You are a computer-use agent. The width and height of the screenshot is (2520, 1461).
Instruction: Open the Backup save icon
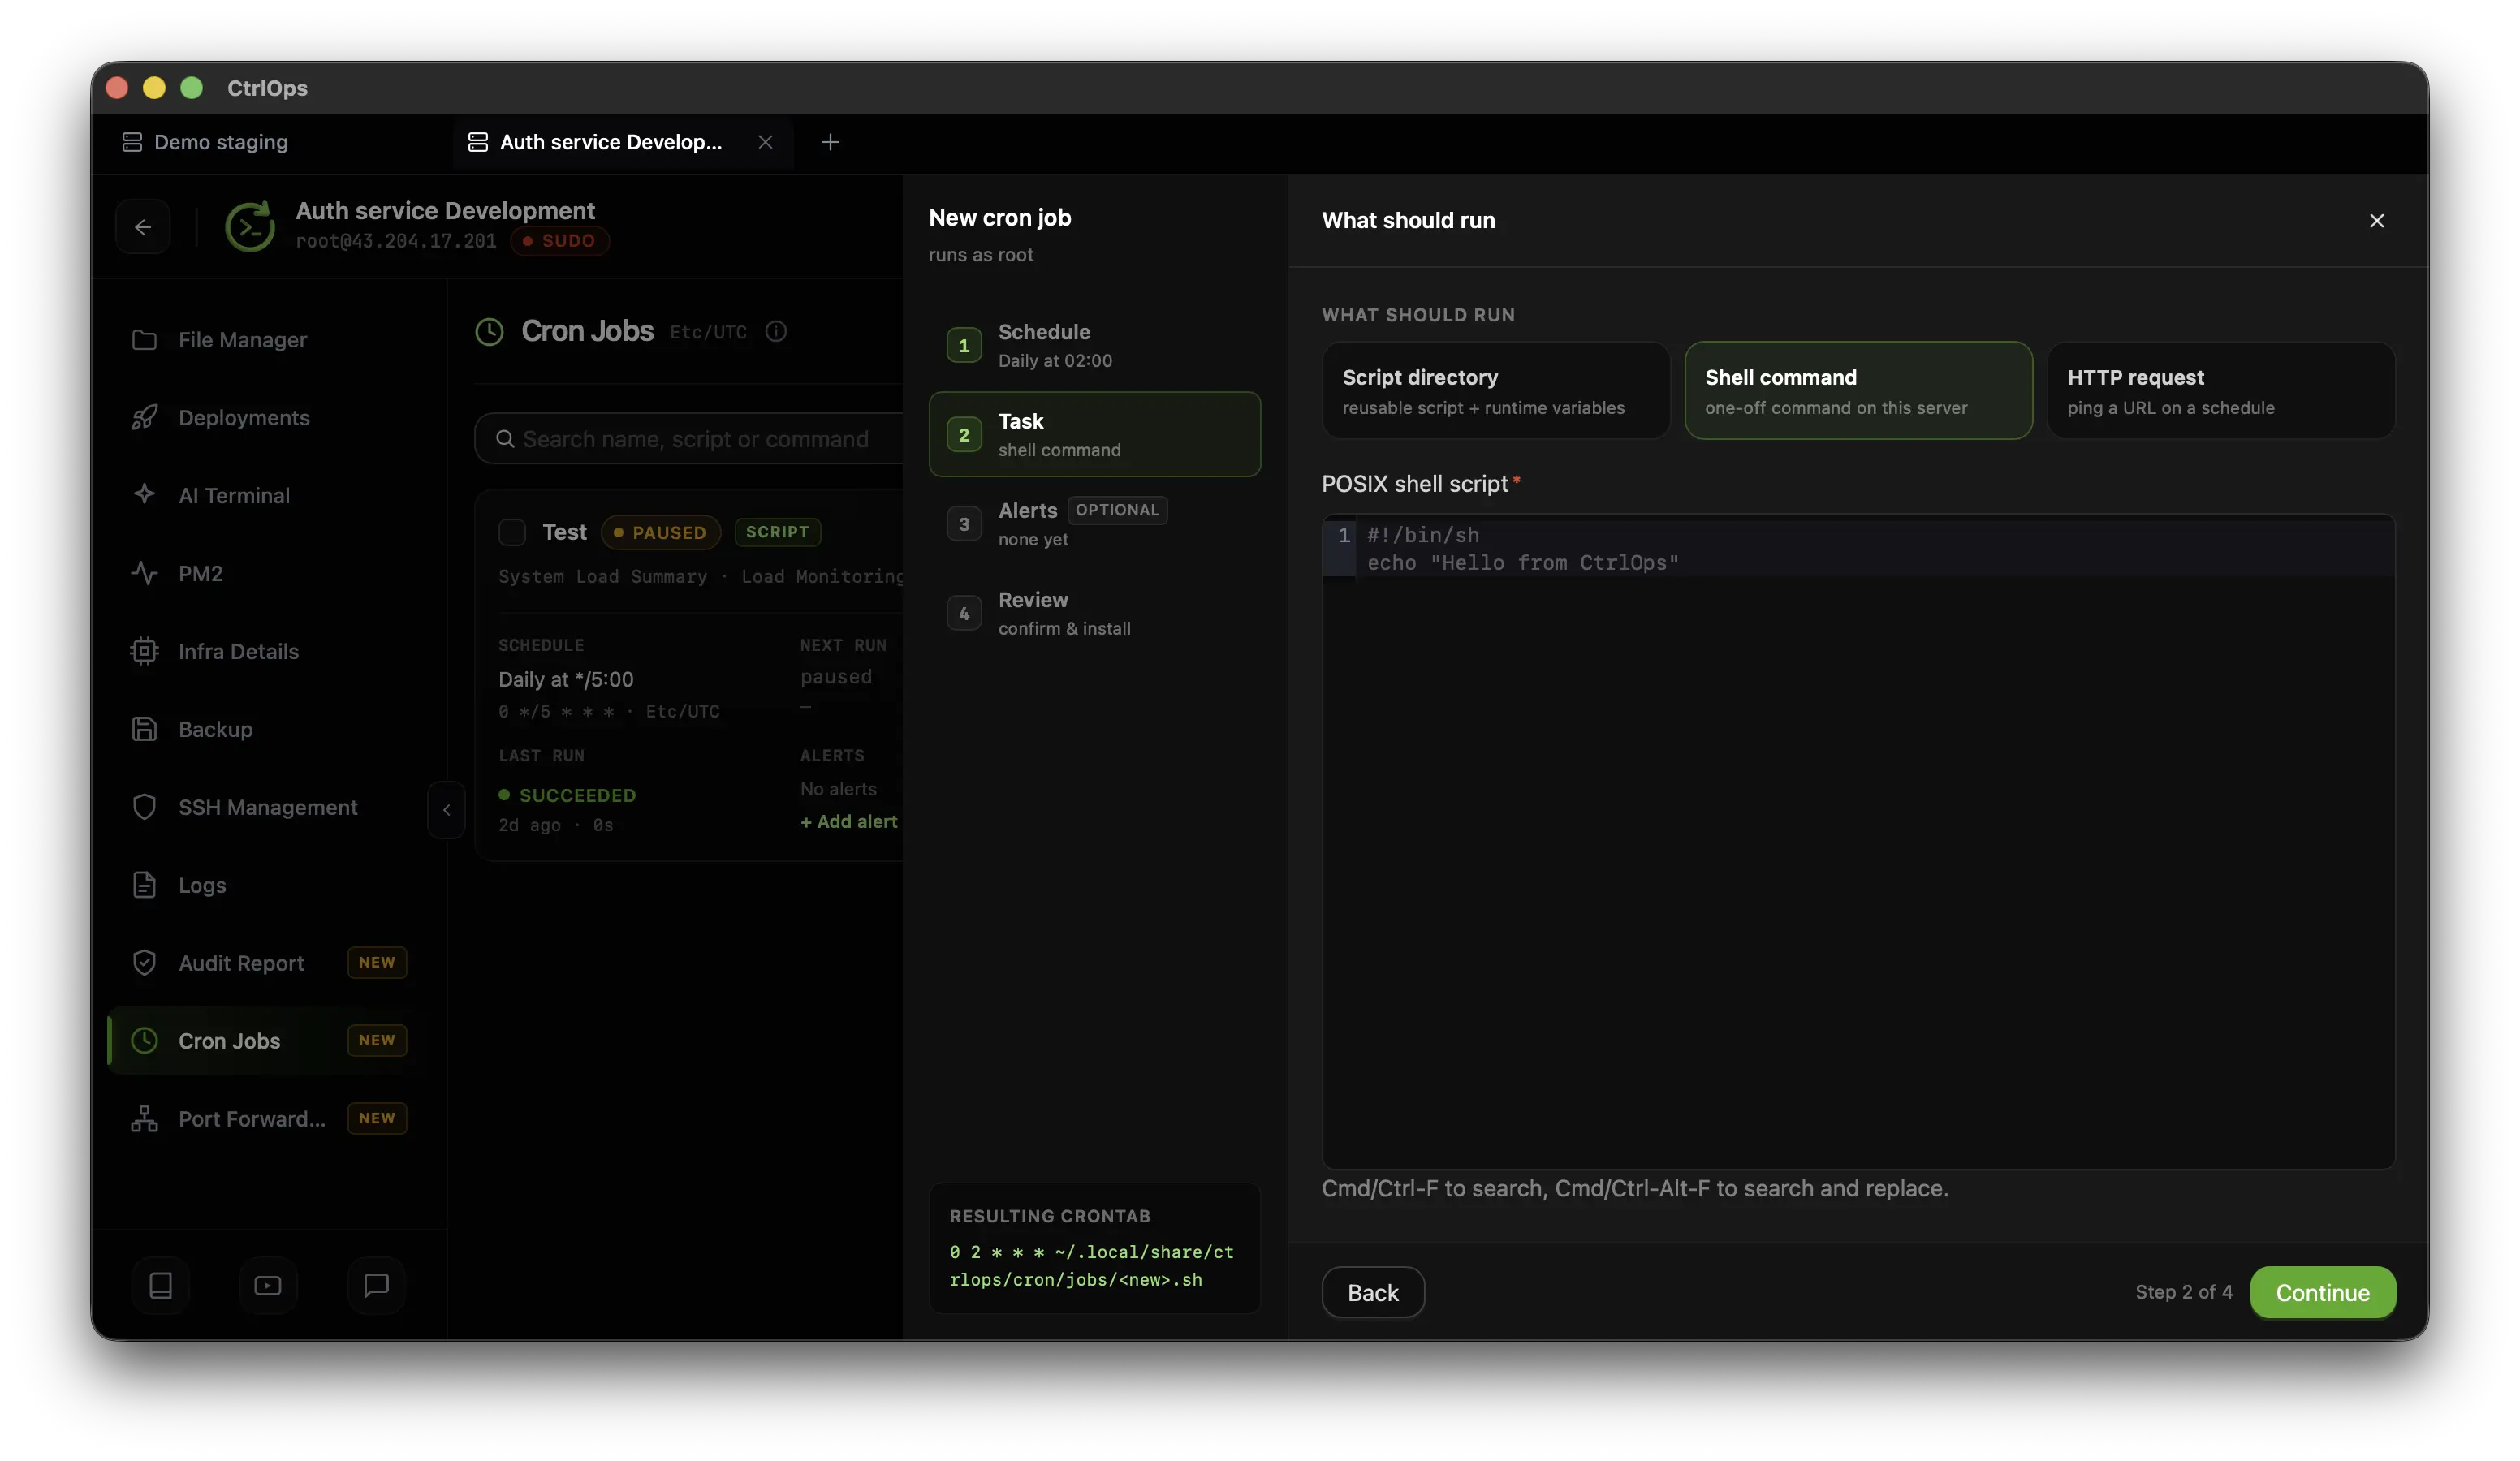[x=144, y=729]
